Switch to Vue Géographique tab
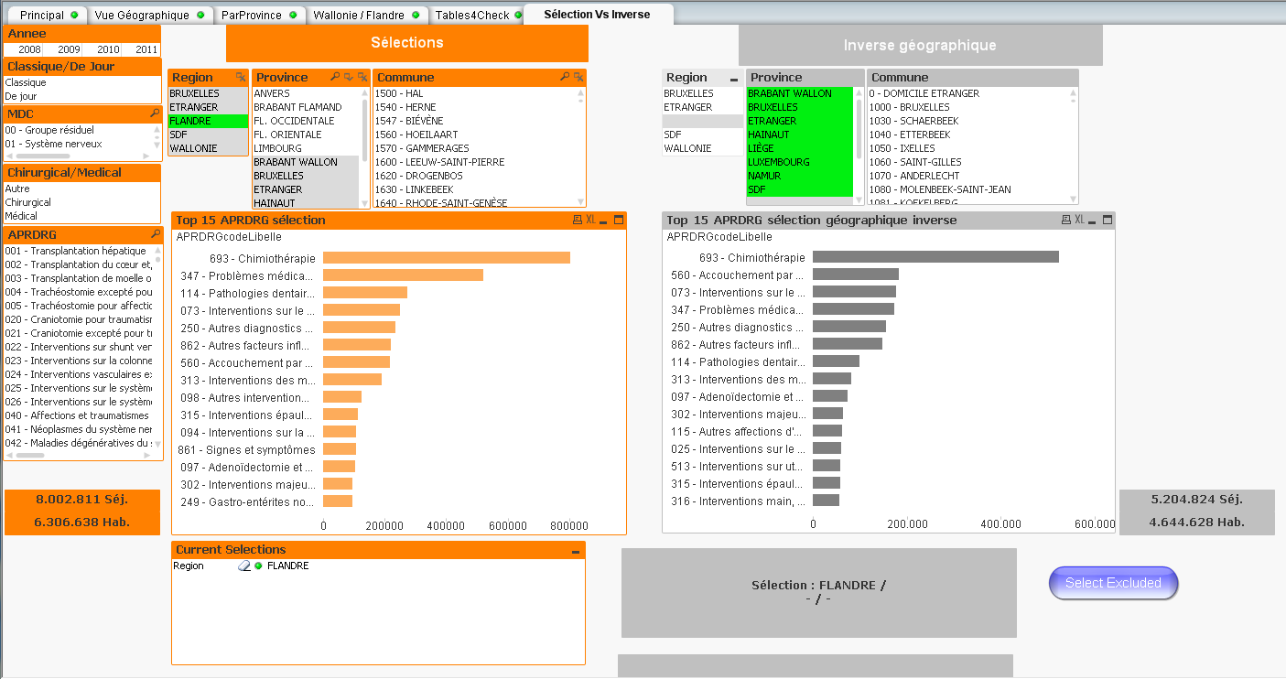The height and width of the screenshot is (679, 1286). [x=148, y=16]
